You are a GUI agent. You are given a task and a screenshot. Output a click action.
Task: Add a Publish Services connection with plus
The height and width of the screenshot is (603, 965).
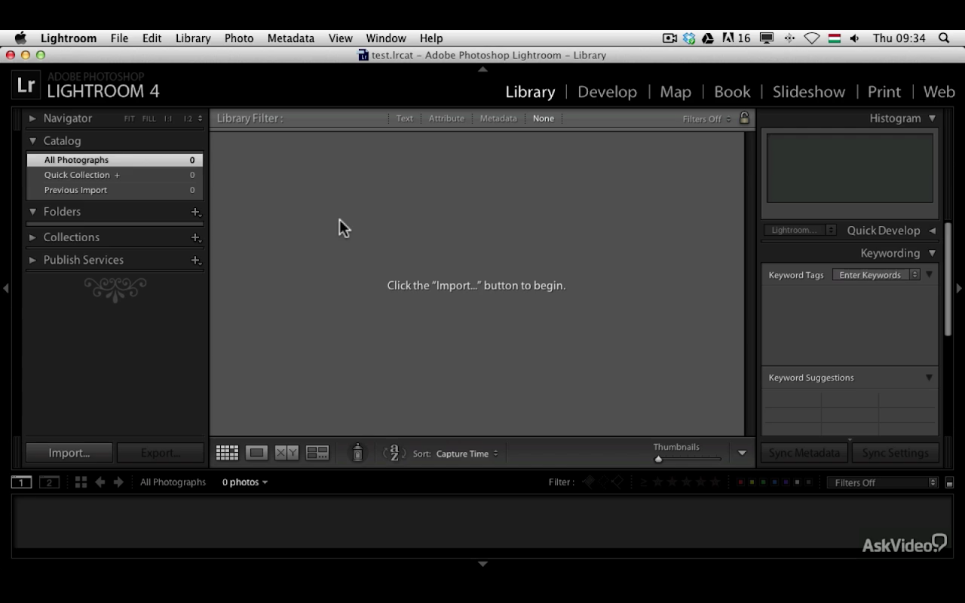pos(195,260)
